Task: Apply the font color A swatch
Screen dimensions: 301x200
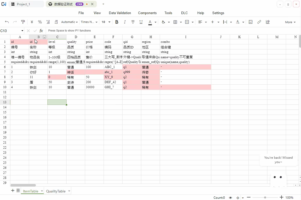Action: [x=150, y=22]
